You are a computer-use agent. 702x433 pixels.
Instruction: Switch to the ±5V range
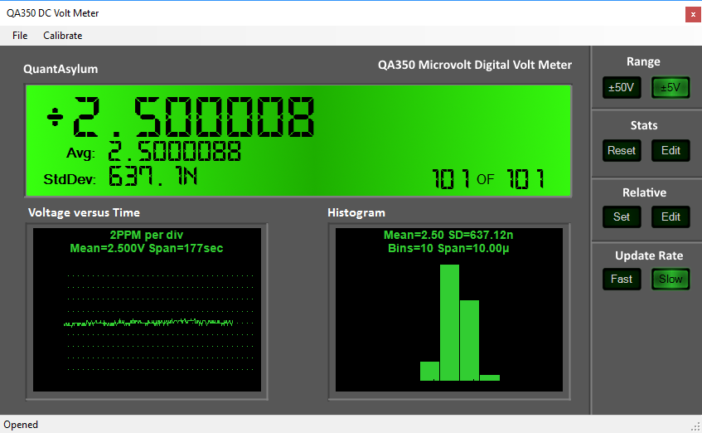[x=671, y=87]
